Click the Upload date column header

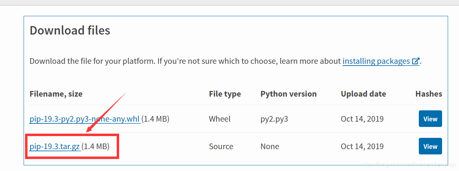pyautogui.click(x=363, y=94)
